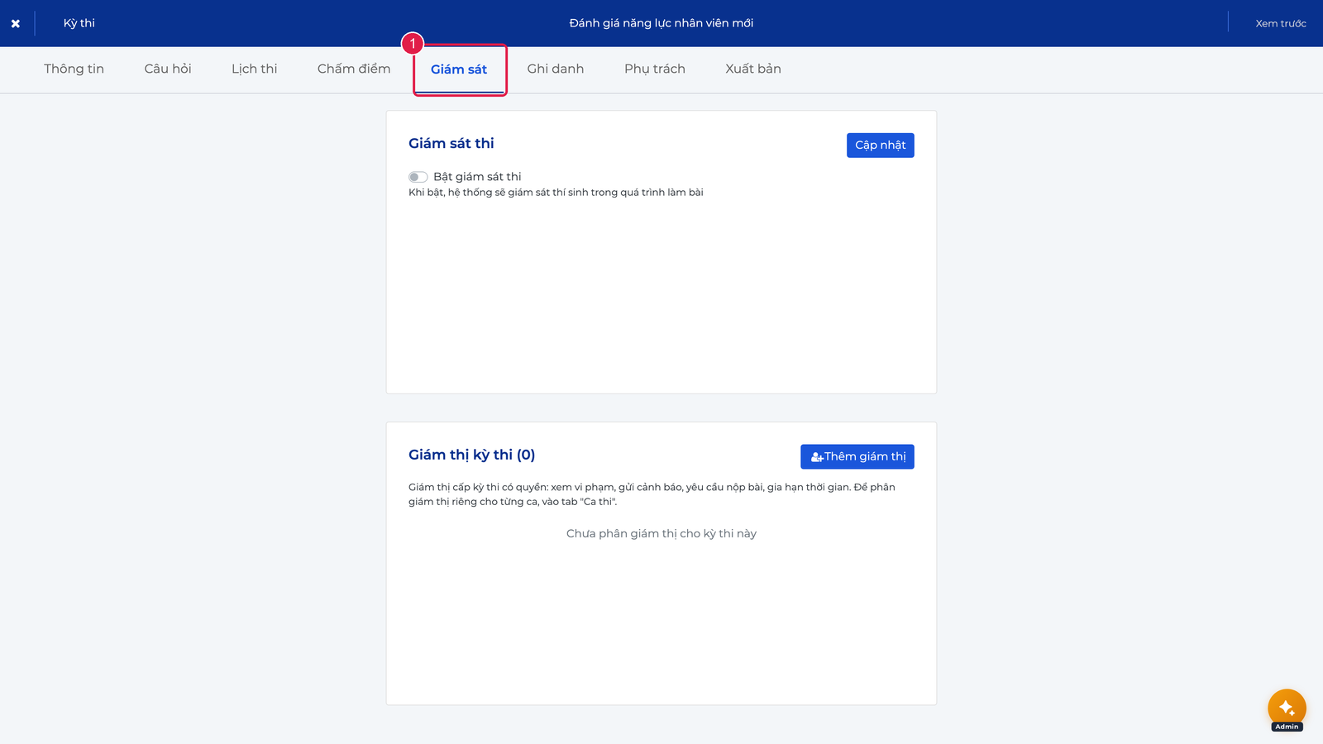Click the 'Cập nhật' button
The height and width of the screenshot is (744, 1323).
(881, 145)
